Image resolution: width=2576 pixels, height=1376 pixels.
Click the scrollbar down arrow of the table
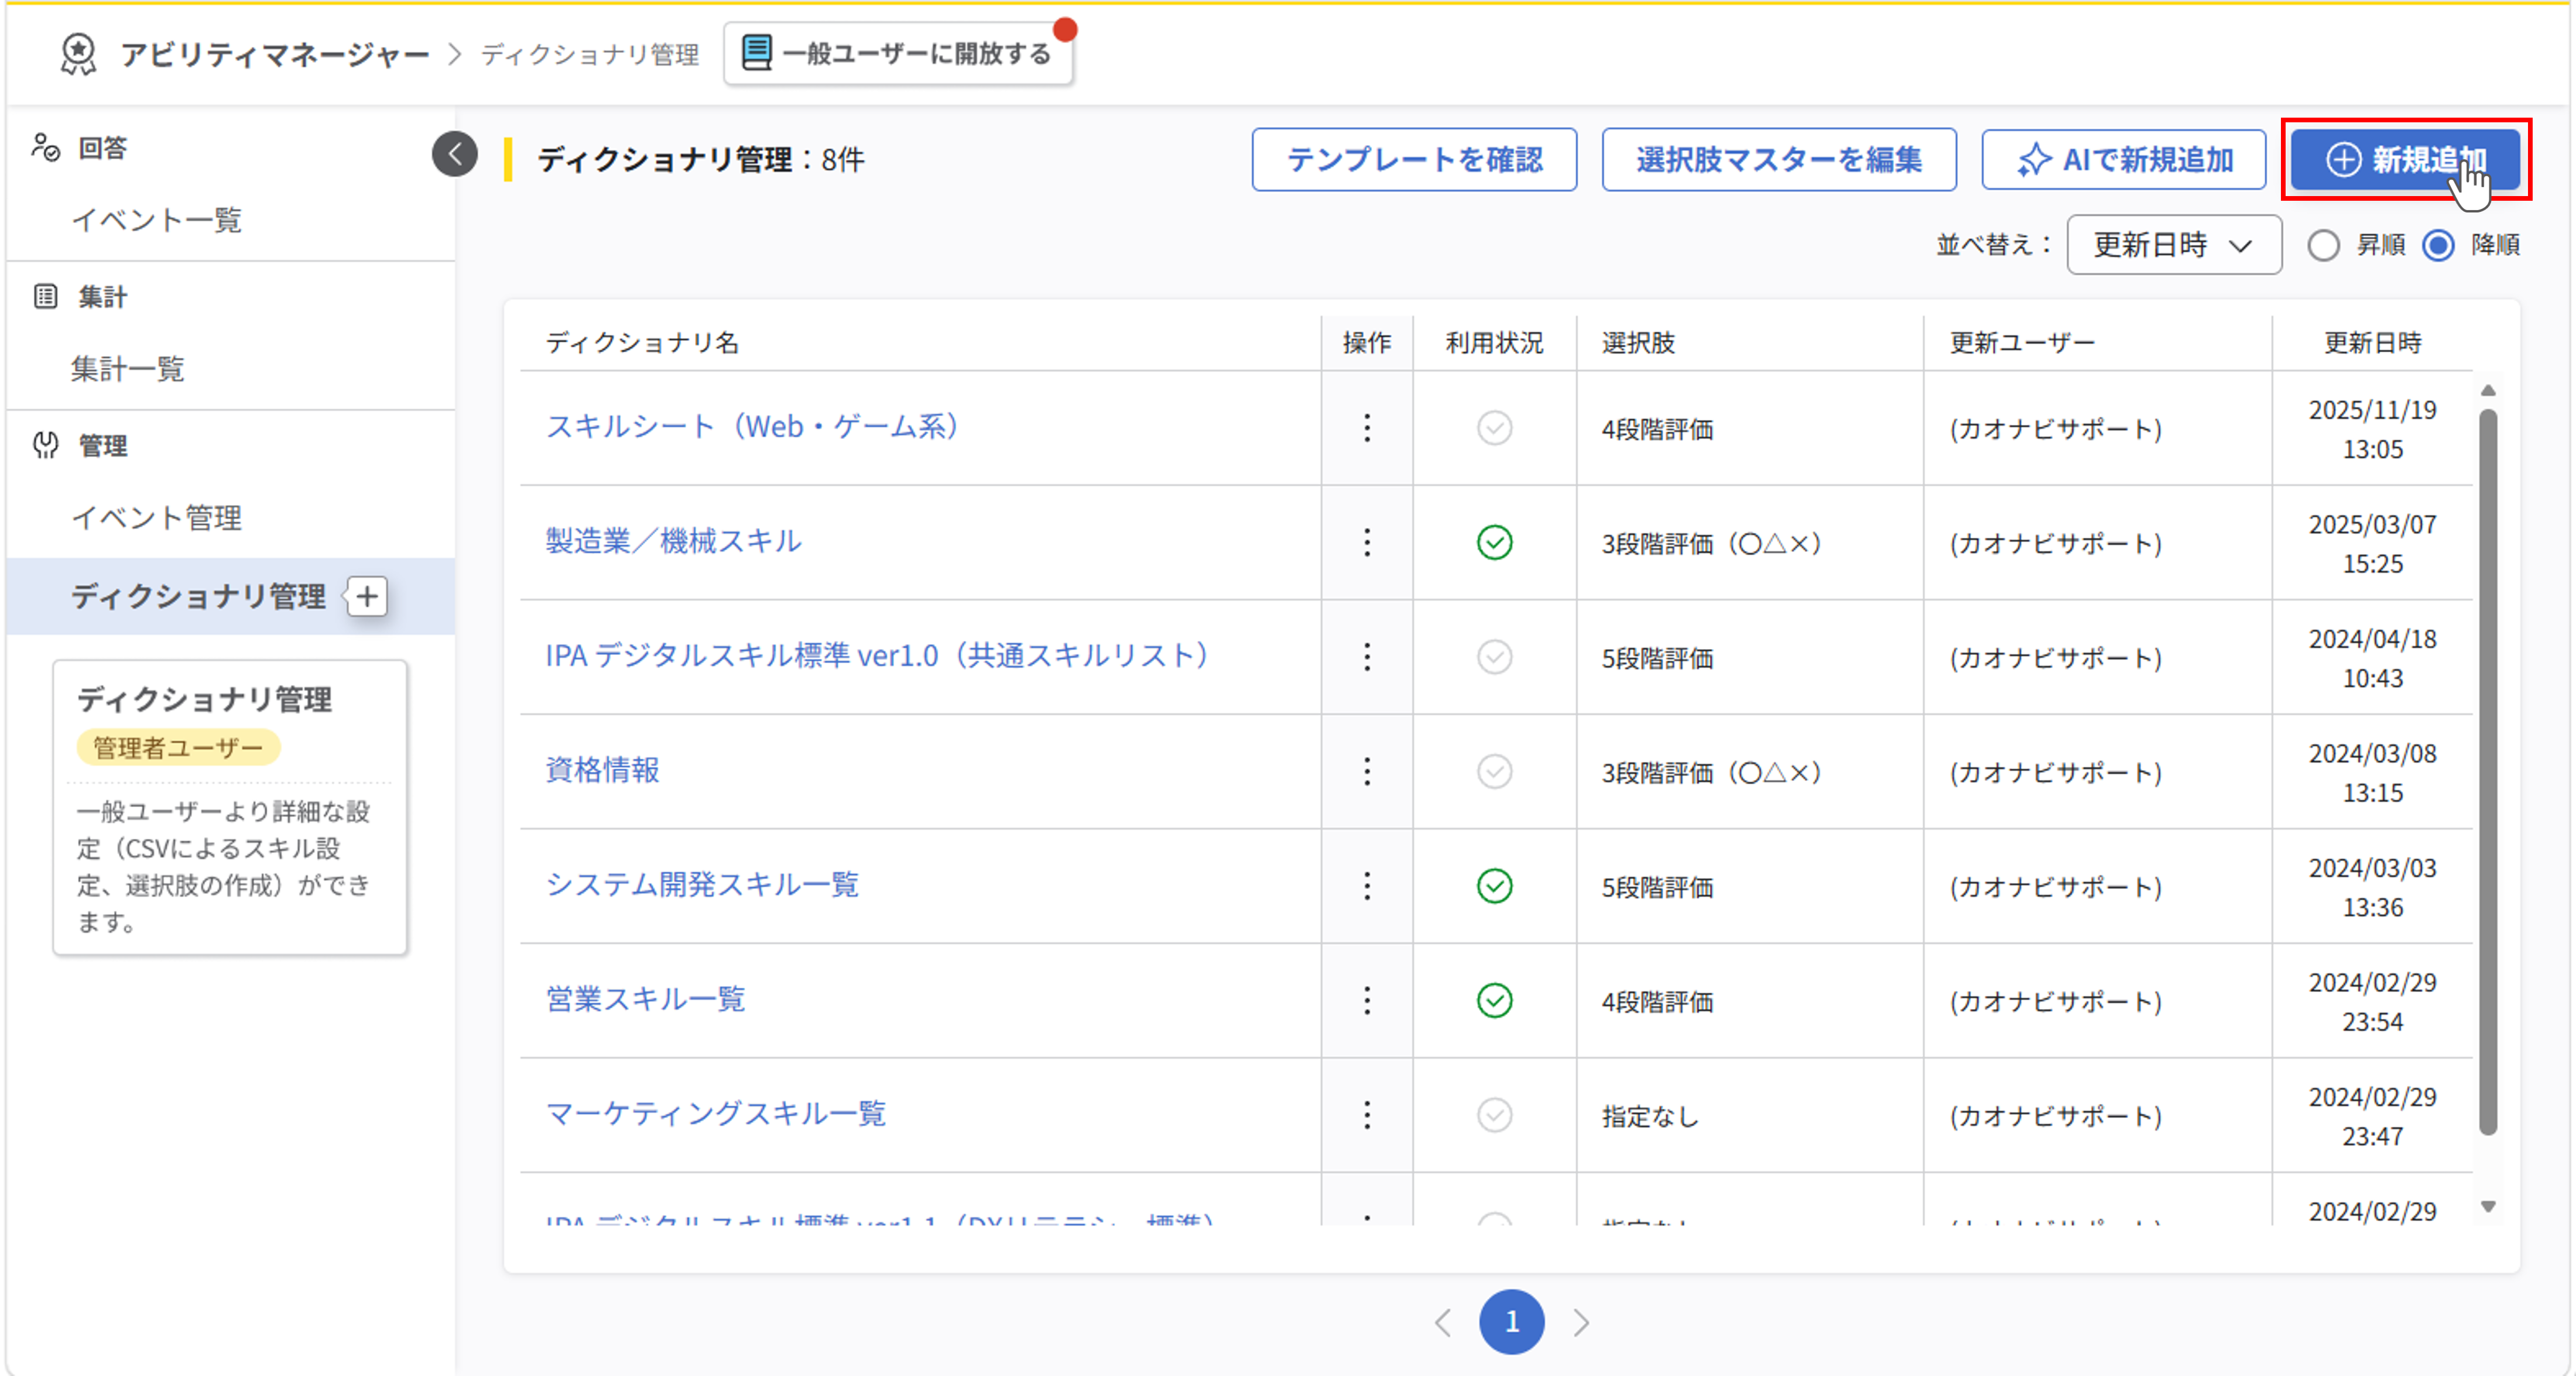point(2488,1207)
